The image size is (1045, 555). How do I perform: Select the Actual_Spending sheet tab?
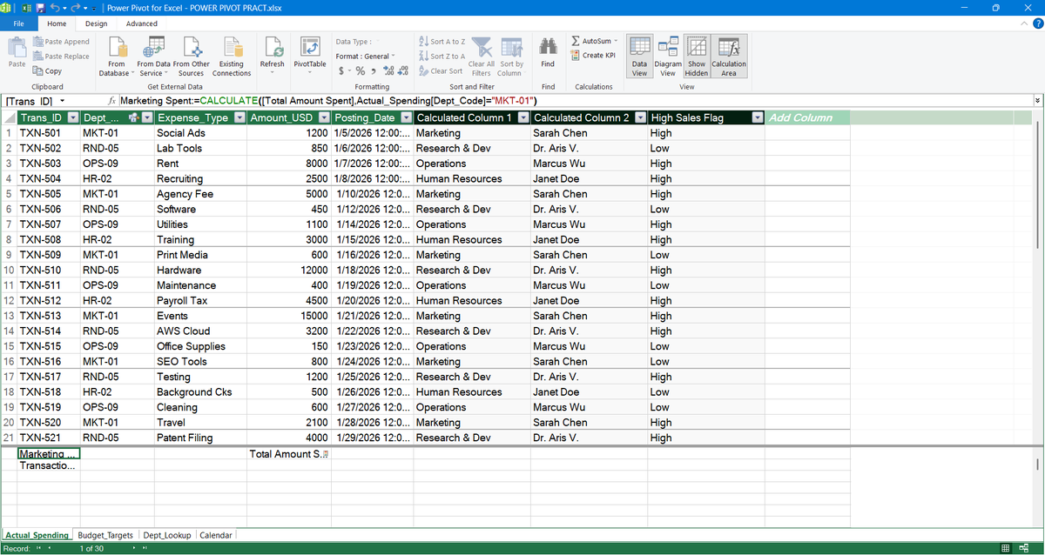click(x=37, y=535)
